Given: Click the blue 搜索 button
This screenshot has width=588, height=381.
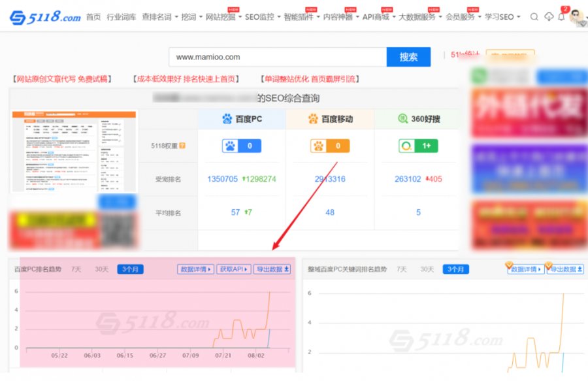Looking at the screenshot, I should point(408,57).
